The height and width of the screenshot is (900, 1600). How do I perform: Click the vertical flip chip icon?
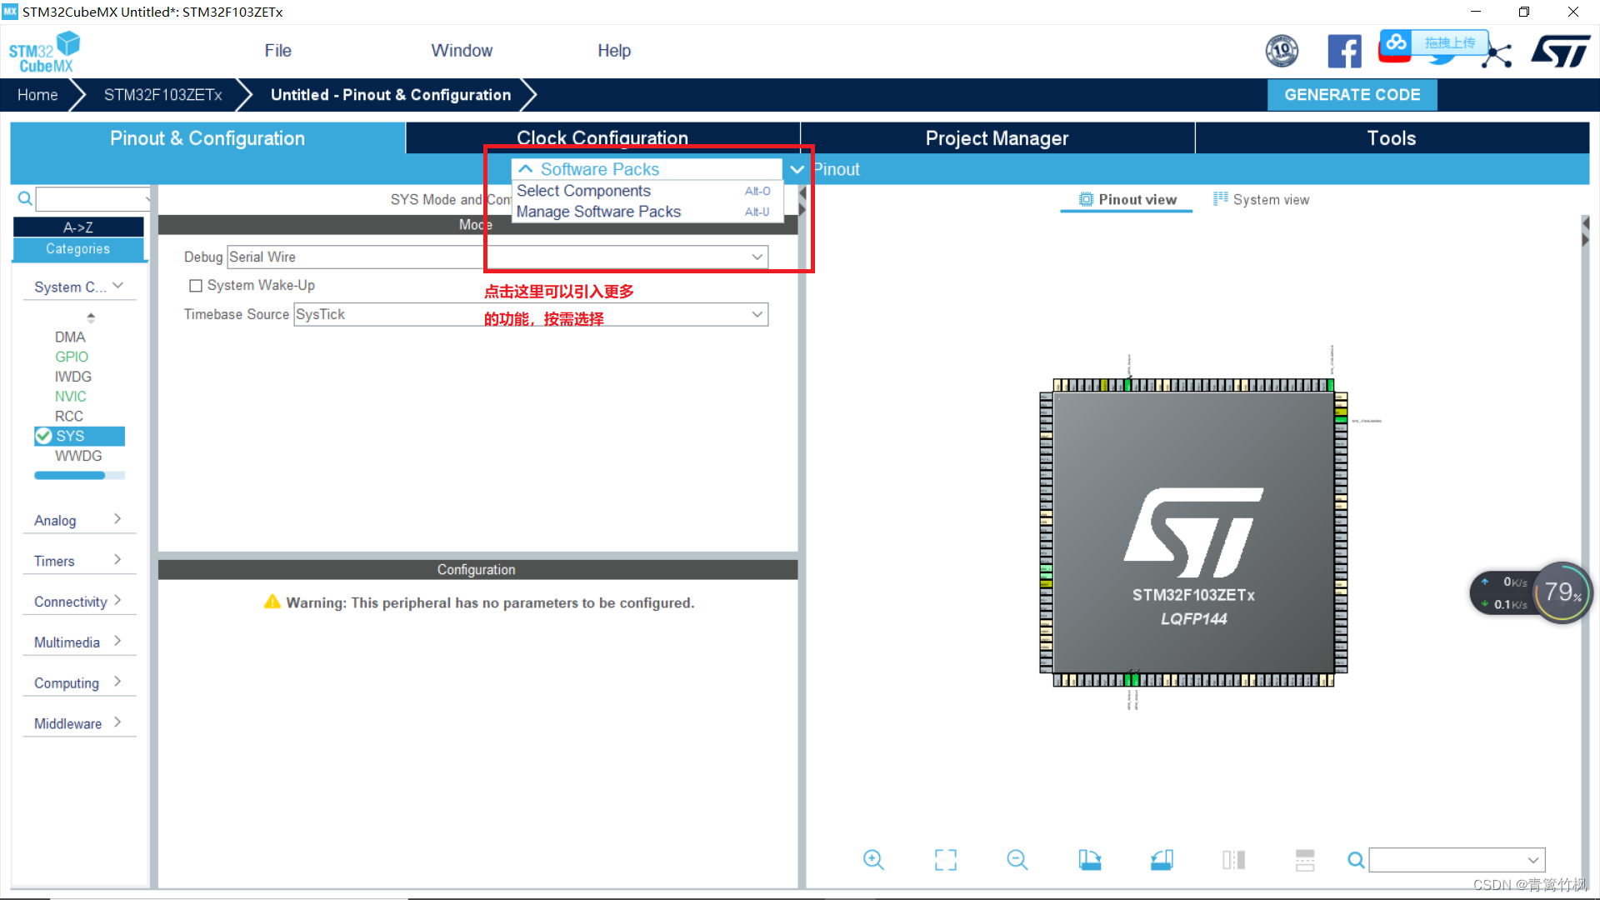coord(1233,860)
